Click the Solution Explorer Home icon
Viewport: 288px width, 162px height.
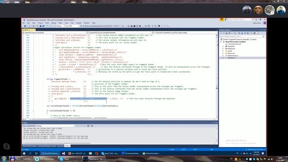point(226,33)
